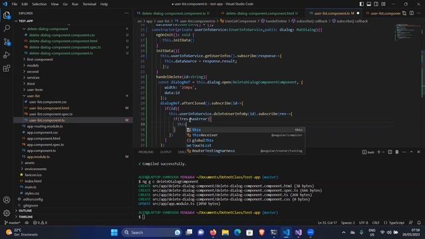Screen dimensions: 425x239
Task: Open the Selection menu
Action: (39, 4)
